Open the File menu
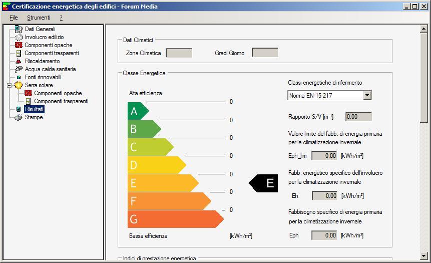This screenshot has width=431, height=263. (x=14, y=18)
